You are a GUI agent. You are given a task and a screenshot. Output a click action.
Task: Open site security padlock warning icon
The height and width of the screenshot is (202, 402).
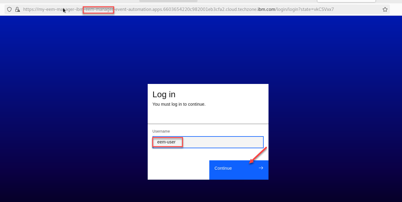click(18, 9)
